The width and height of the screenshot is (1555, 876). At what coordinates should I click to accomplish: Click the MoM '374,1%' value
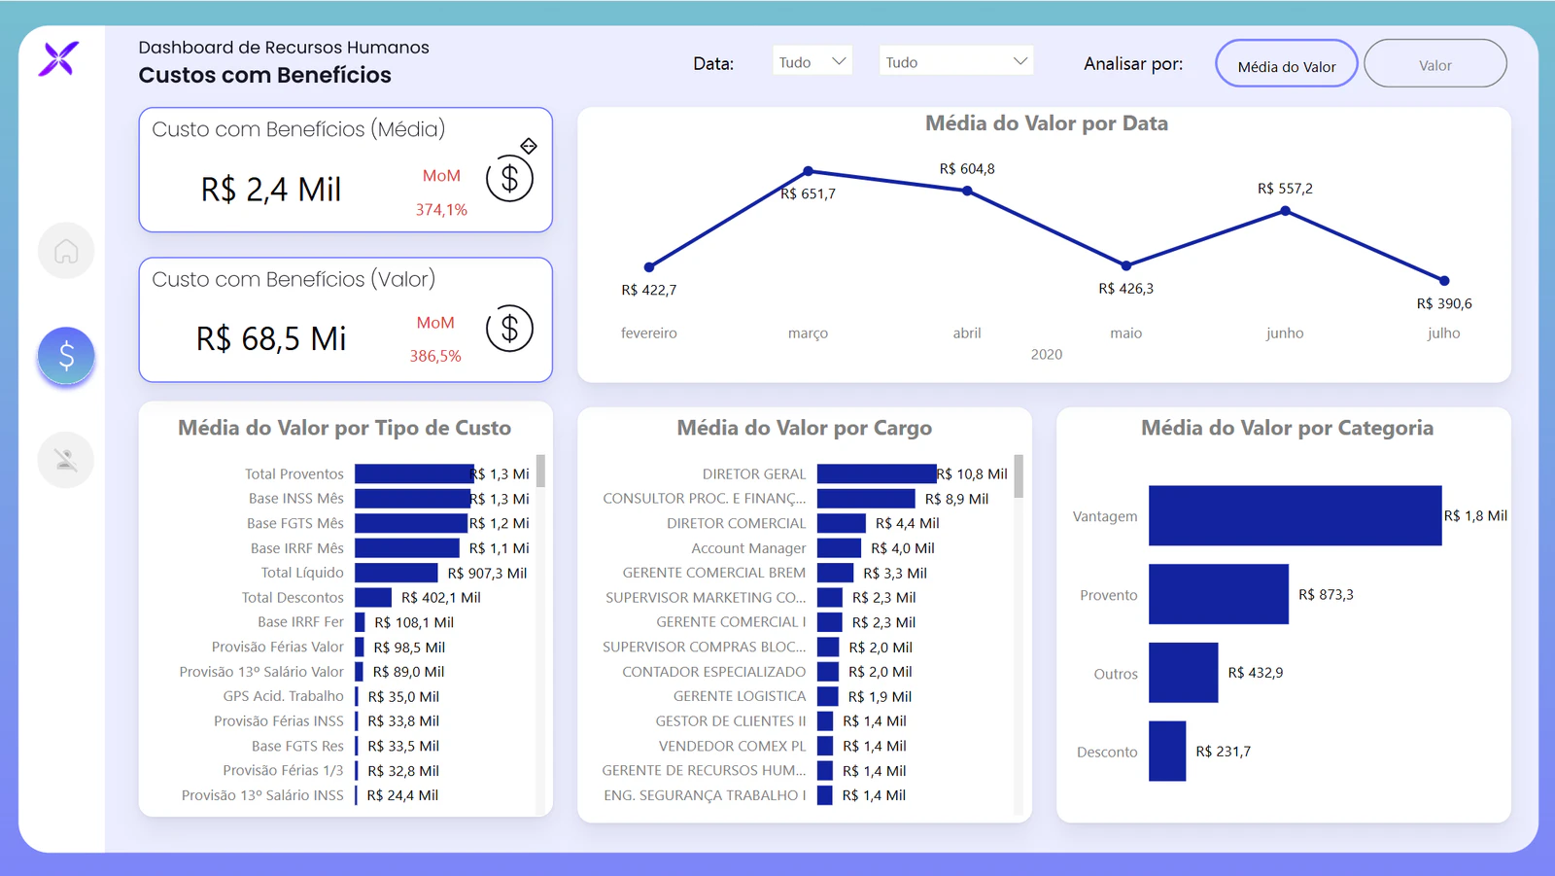click(441, 210)
